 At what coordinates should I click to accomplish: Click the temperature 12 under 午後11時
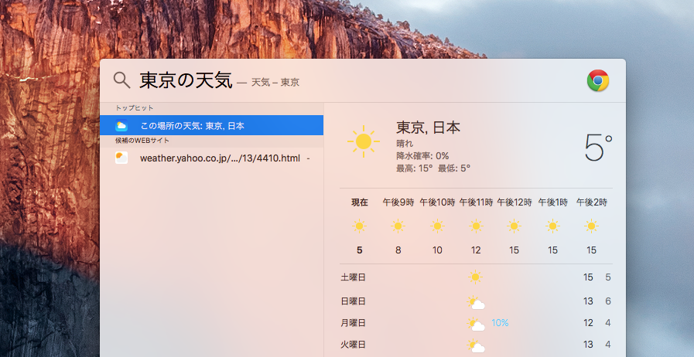pos(476,250)
